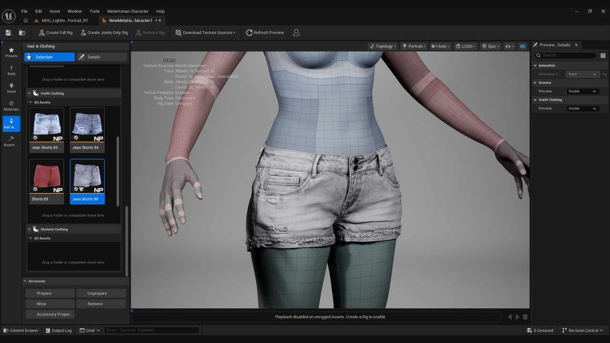This screenshot has height=343, width=610.
Task: Open the Grooms Preview Visible dropdown
Action: 582,91
